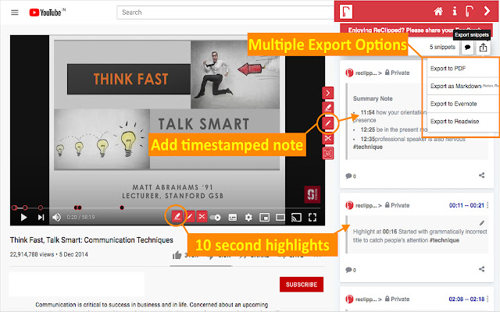This screenshot has height=312, width=500.
Task: Click highlight marker icon in vertical side toolbar
Action: [x=328, y=108]
